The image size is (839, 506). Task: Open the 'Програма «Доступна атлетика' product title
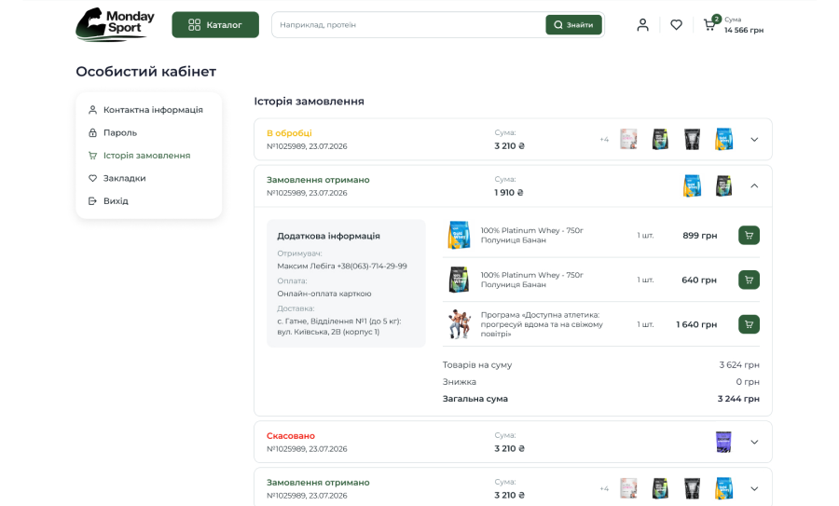tap(542, 324)
